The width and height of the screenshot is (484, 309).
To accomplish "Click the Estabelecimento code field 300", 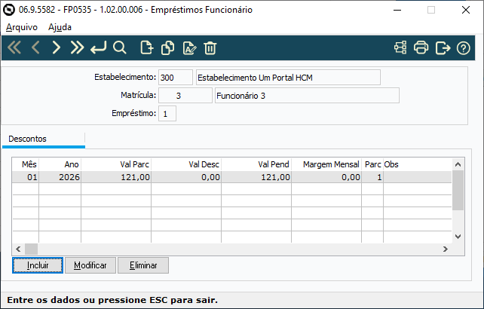I will (176, 78).
